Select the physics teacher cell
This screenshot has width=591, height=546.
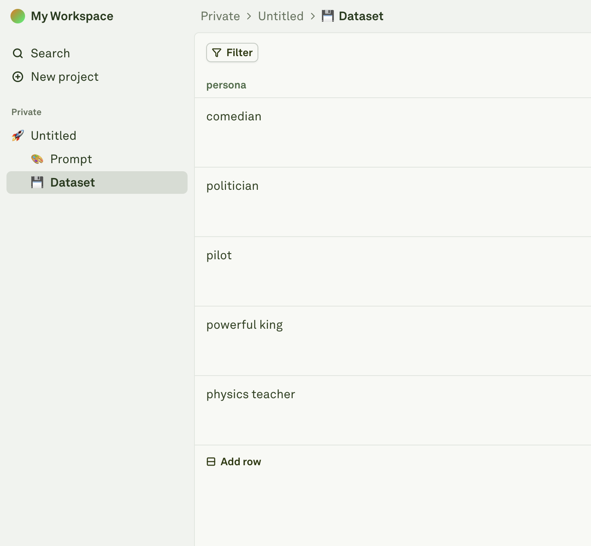pos(393,410)
